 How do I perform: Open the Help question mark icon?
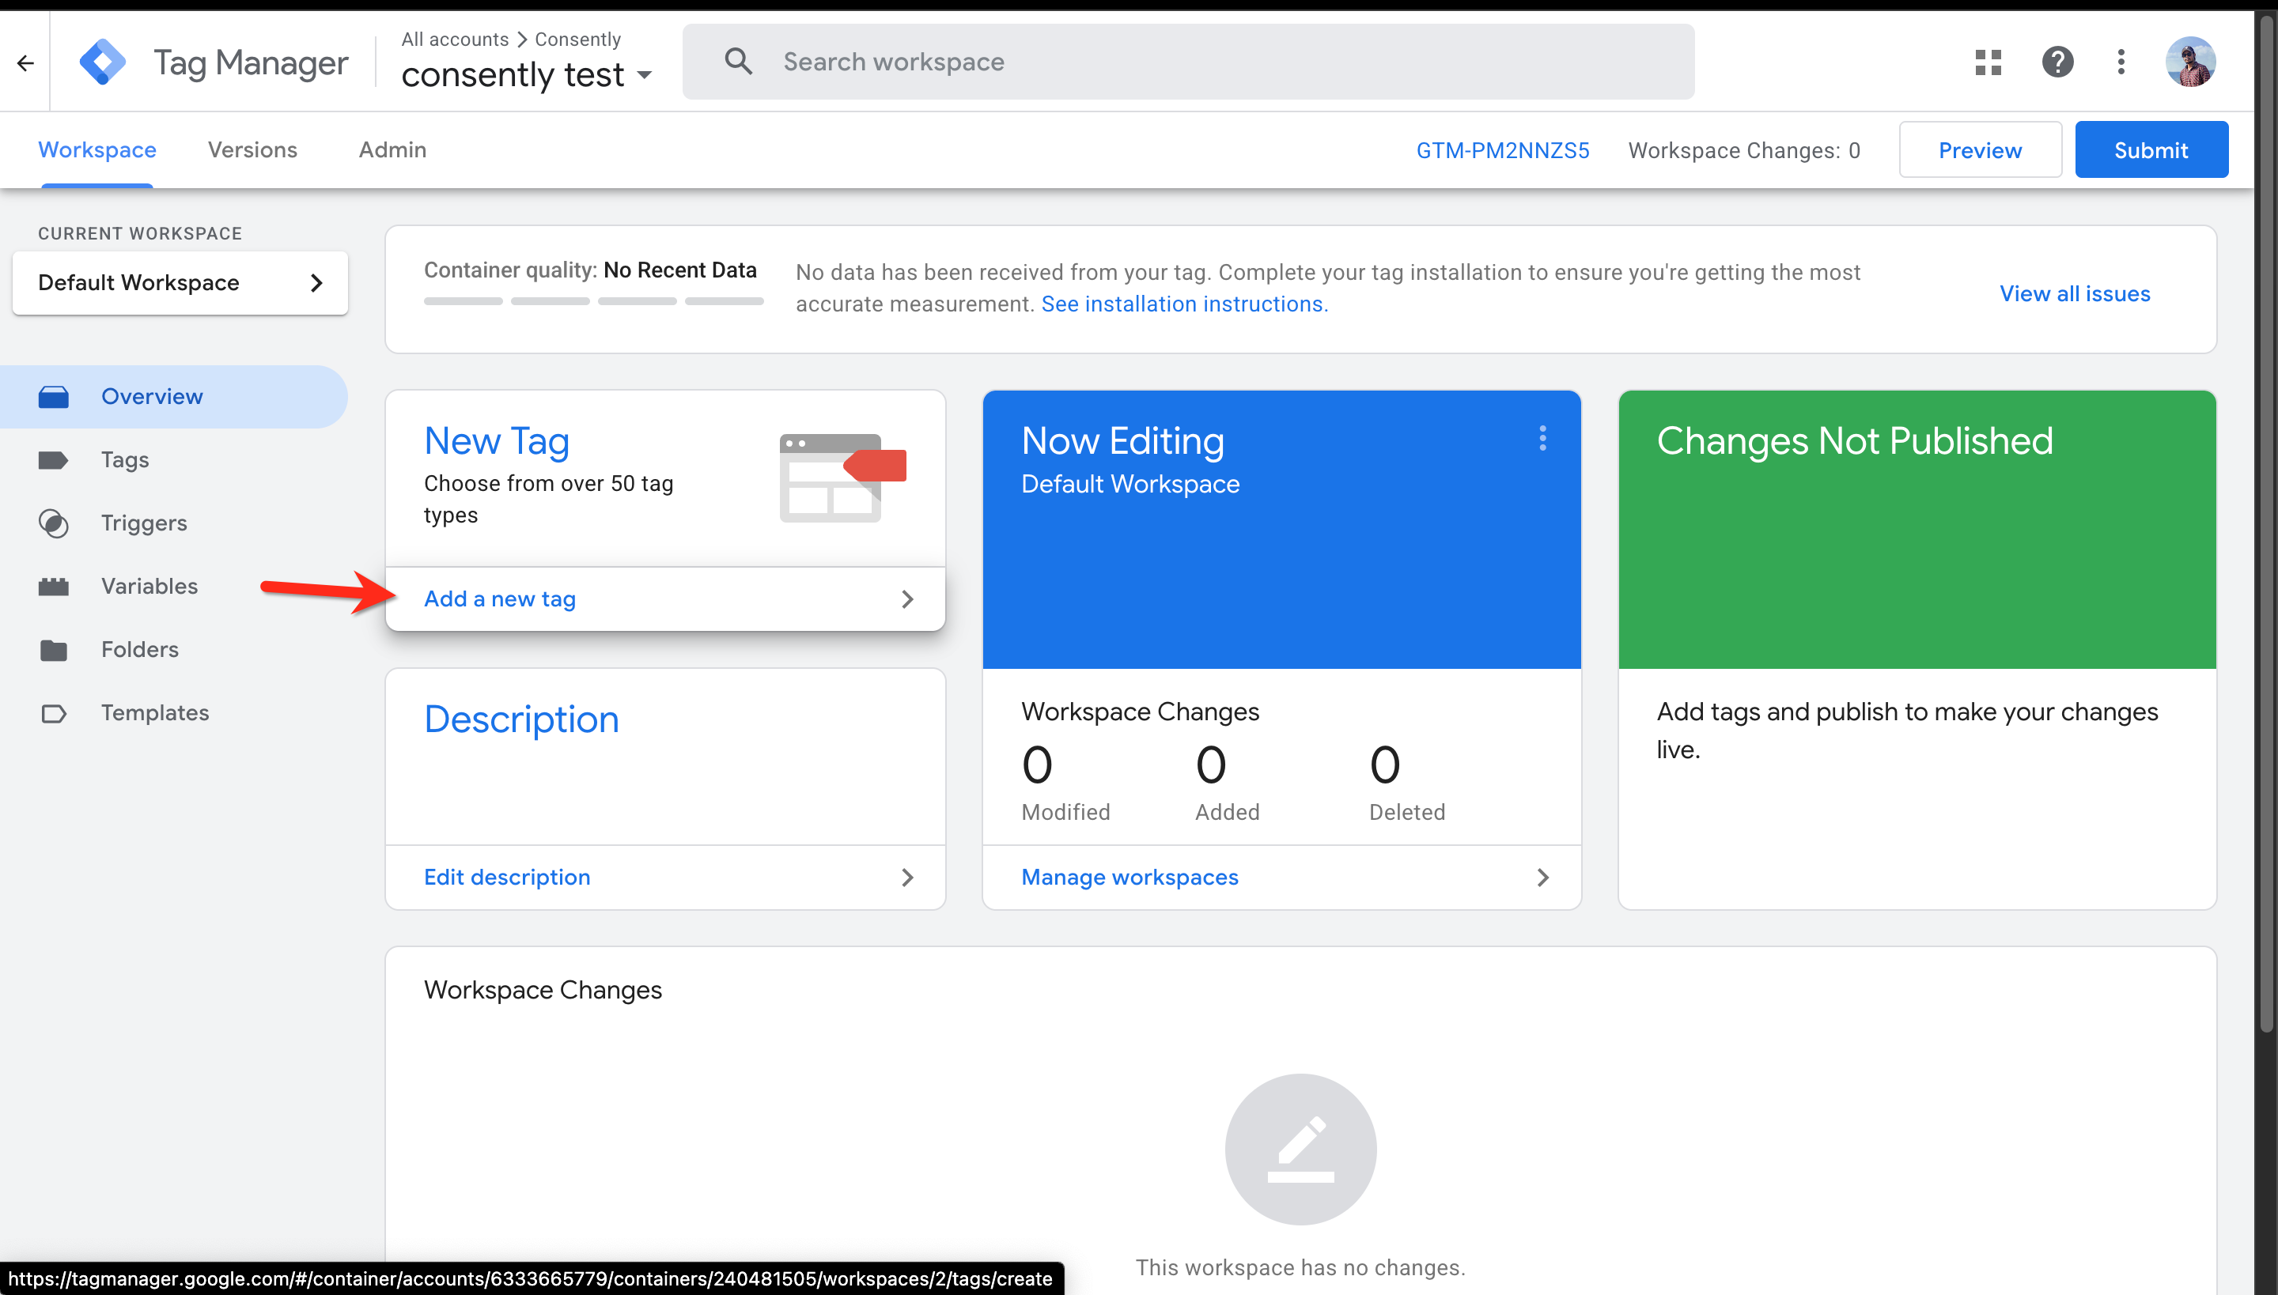click(x=2057, y=62)
